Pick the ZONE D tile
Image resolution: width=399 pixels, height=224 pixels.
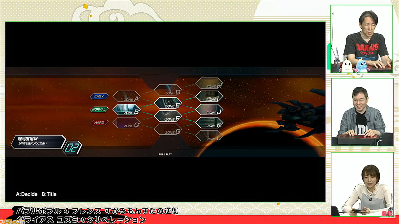pos(168,90)
